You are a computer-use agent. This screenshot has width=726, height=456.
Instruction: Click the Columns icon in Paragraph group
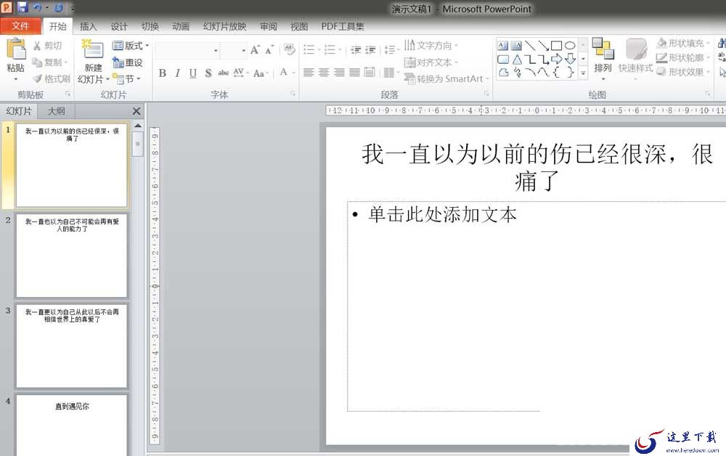[391, 73]
